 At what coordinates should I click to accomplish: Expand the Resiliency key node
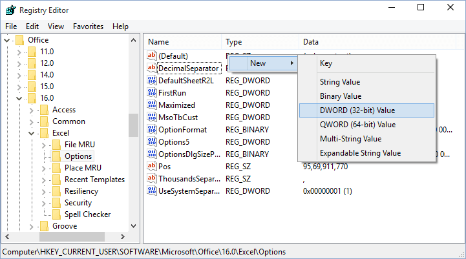pos(44,192)
